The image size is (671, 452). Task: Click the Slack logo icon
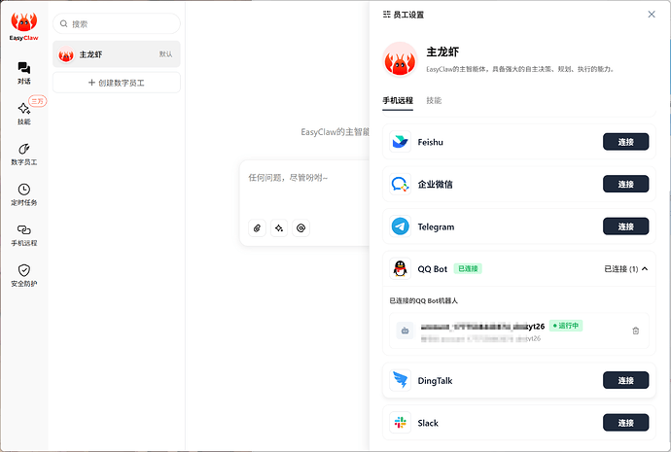pos(400,423)
